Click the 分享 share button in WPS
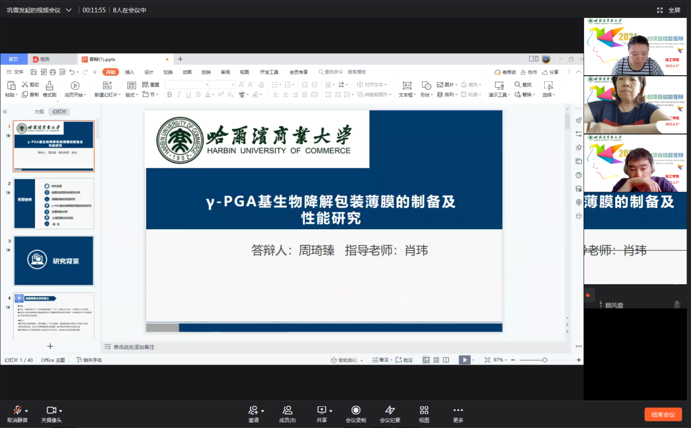Image resolution: width=691 pixels, height=428 pixels. click(x=551, y=72)
